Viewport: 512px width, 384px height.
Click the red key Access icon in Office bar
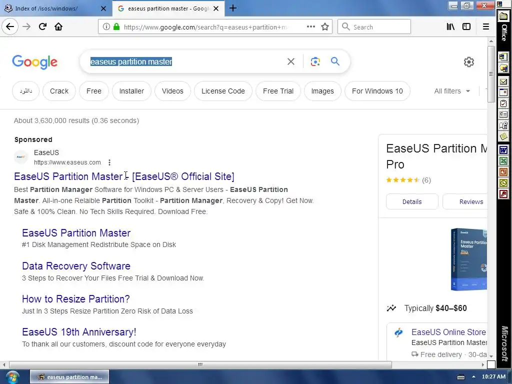pyautogui.click(x=503, y=194)
